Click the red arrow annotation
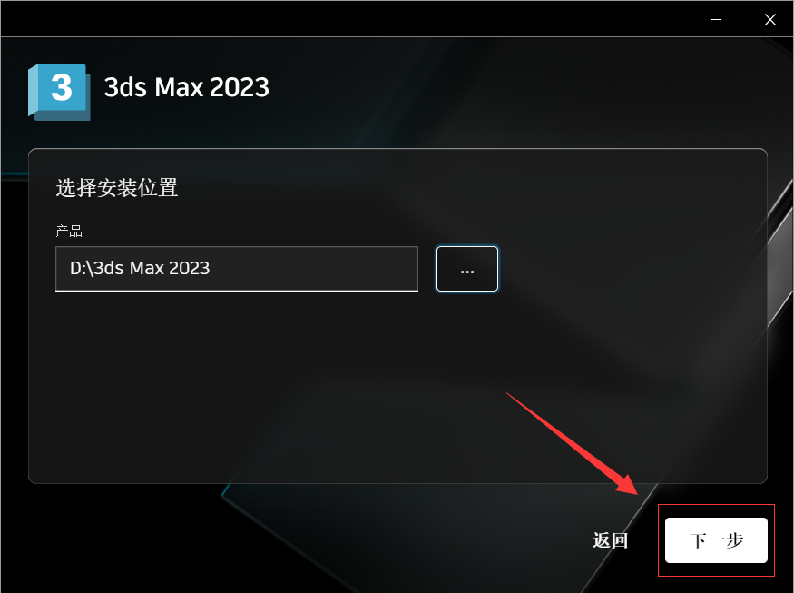794x593 pixels. coord(573,443)
